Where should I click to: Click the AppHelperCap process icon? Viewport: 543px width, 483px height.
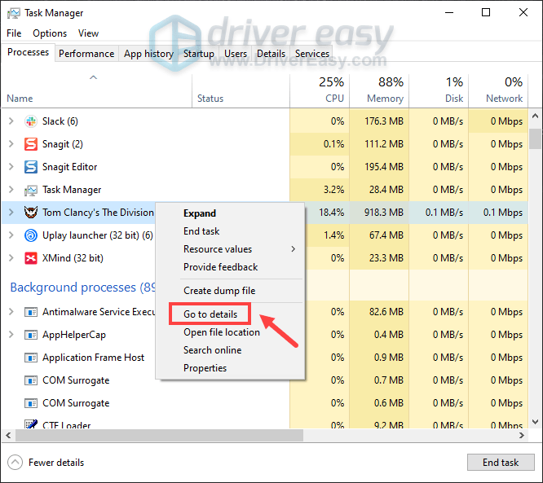(31, 335)
